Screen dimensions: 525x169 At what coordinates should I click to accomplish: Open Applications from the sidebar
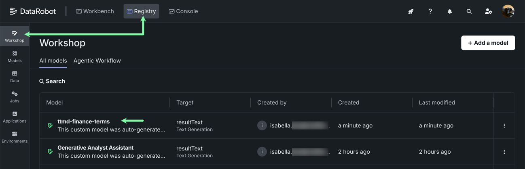(x=15, y=117)
